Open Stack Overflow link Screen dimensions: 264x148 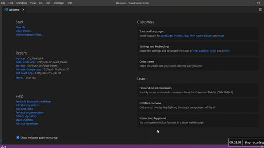click(x=24, y=120)
